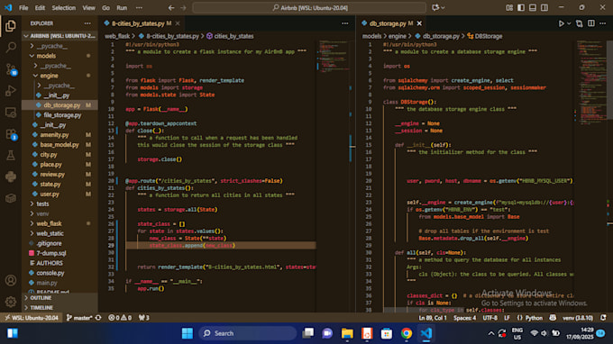613x344 pixels.
Task: Open Explorer views and more actions menu
Action: coord(87,23)
